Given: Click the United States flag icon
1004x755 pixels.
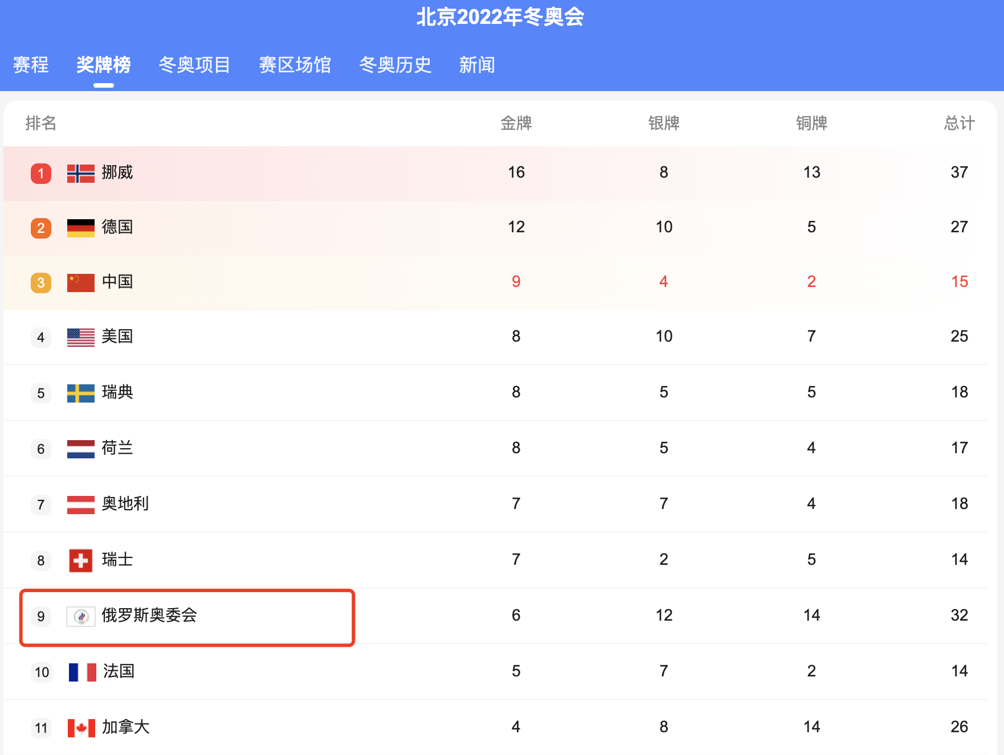Looking at the screenshot, I should [81, 337].
